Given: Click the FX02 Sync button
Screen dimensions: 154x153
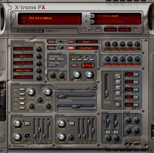Looking at the screenshot, I should [71, 48].
